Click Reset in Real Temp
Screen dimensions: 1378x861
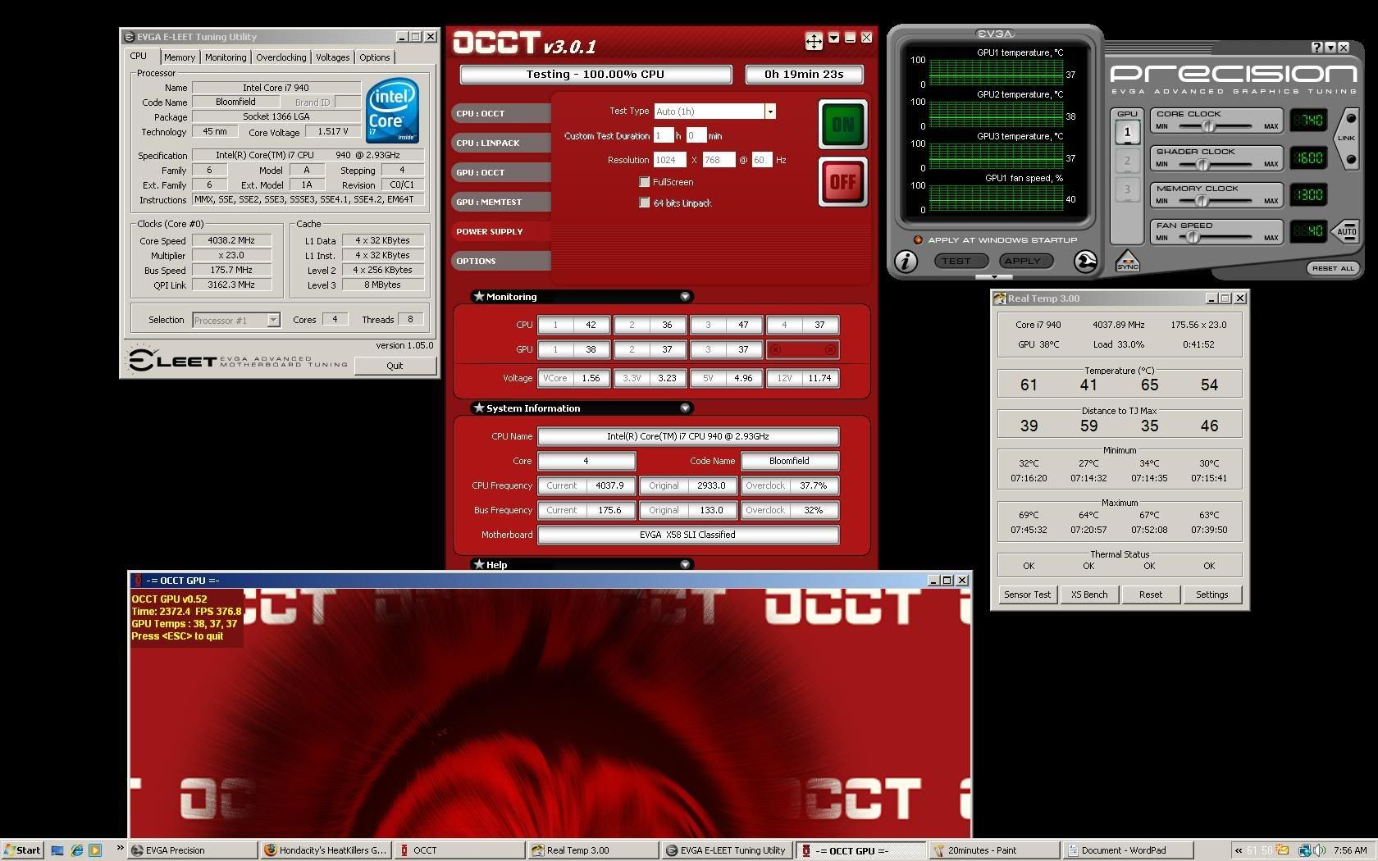[1150, 594]
